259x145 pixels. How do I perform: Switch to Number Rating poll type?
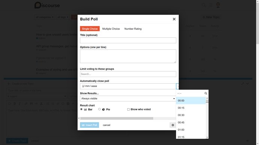point(133,29)
